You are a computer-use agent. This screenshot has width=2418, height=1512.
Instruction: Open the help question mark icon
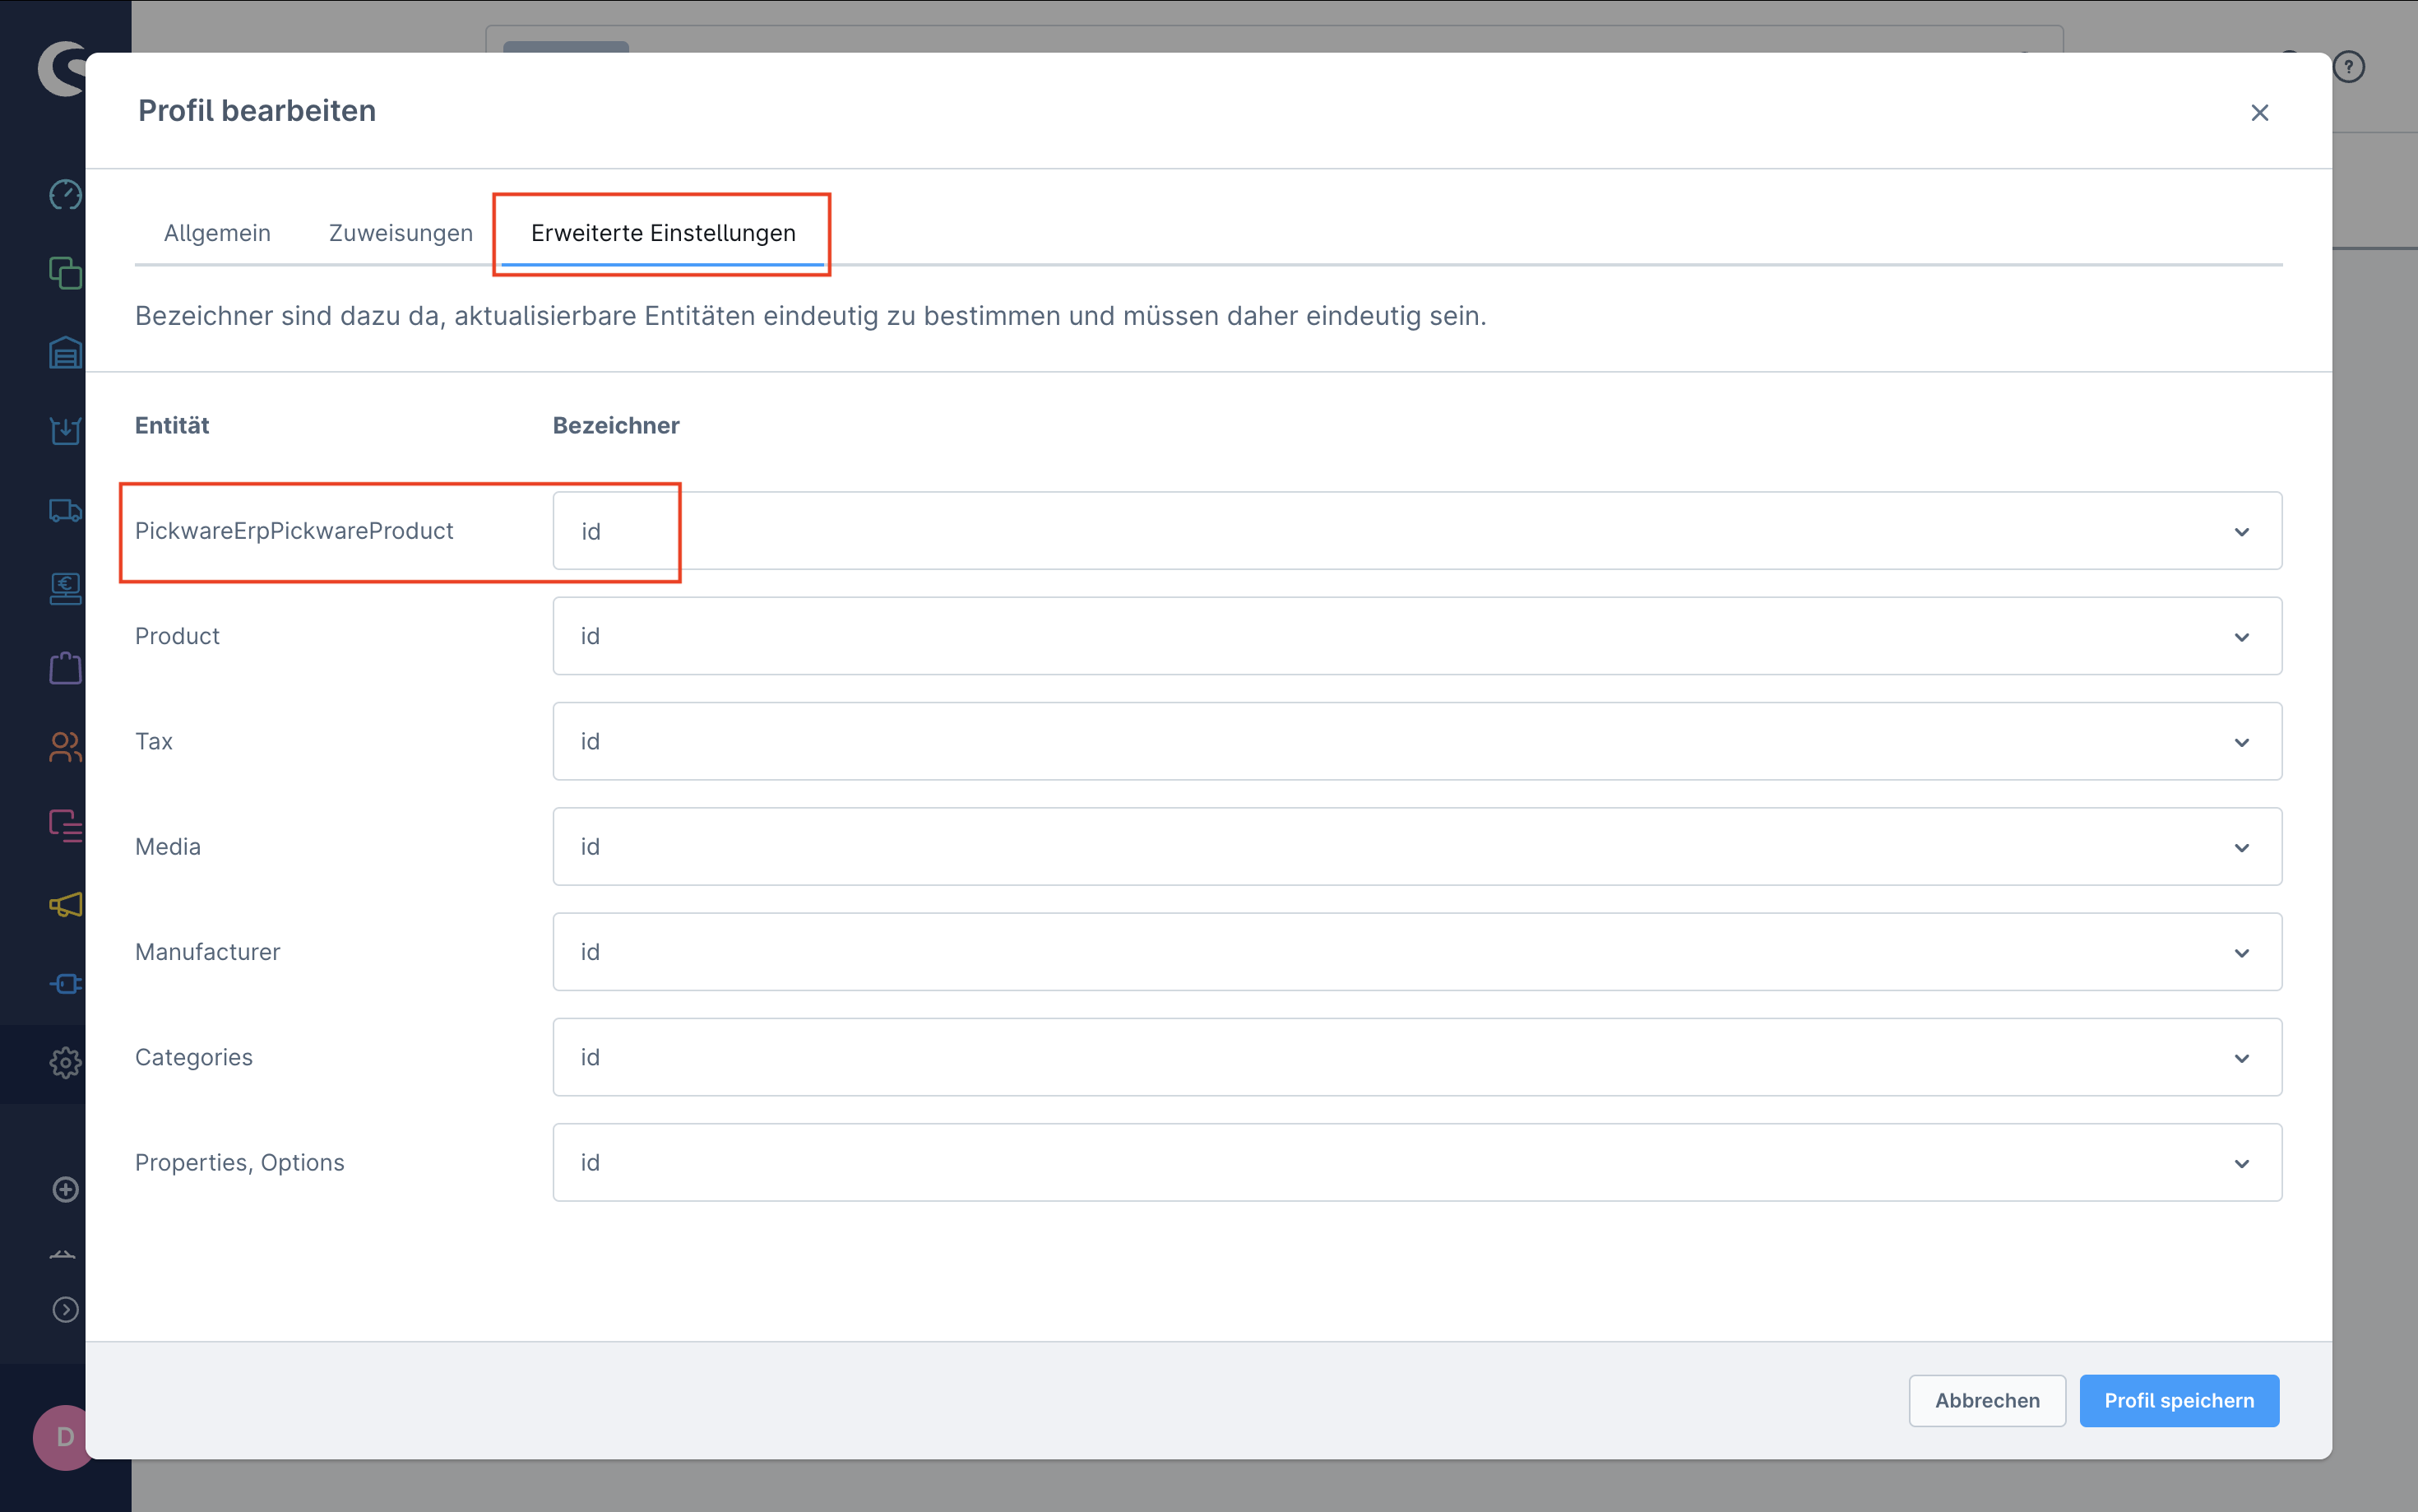click(2349, 67)
